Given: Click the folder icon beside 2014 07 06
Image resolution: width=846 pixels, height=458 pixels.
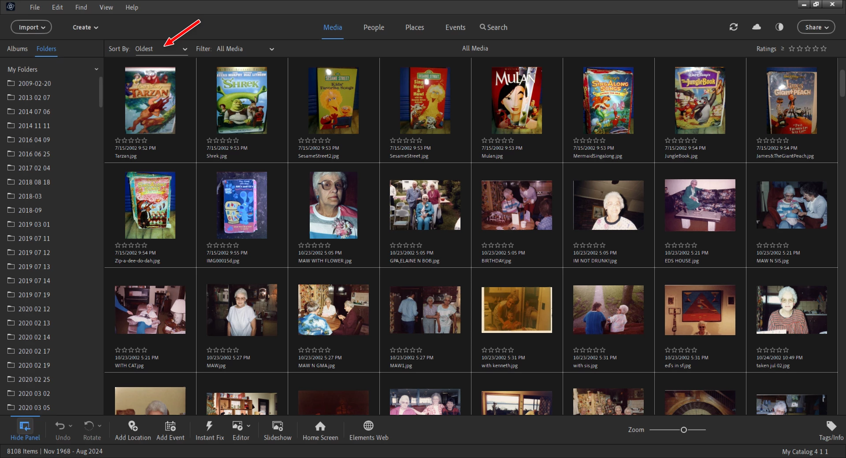Looking at the screenshot, I should 11,111.
